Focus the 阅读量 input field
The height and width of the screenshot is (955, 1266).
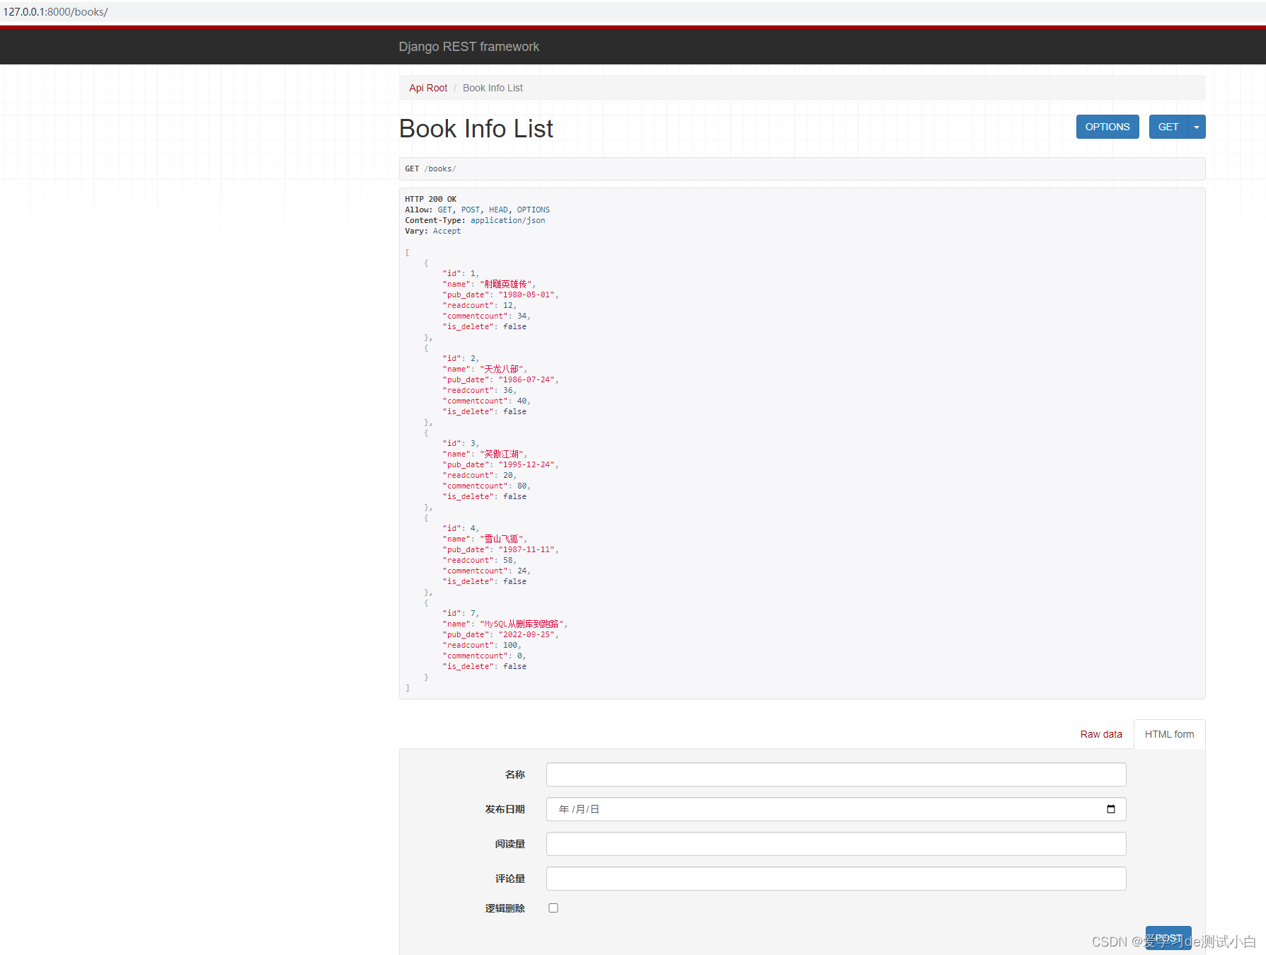(x=836, y=844)
